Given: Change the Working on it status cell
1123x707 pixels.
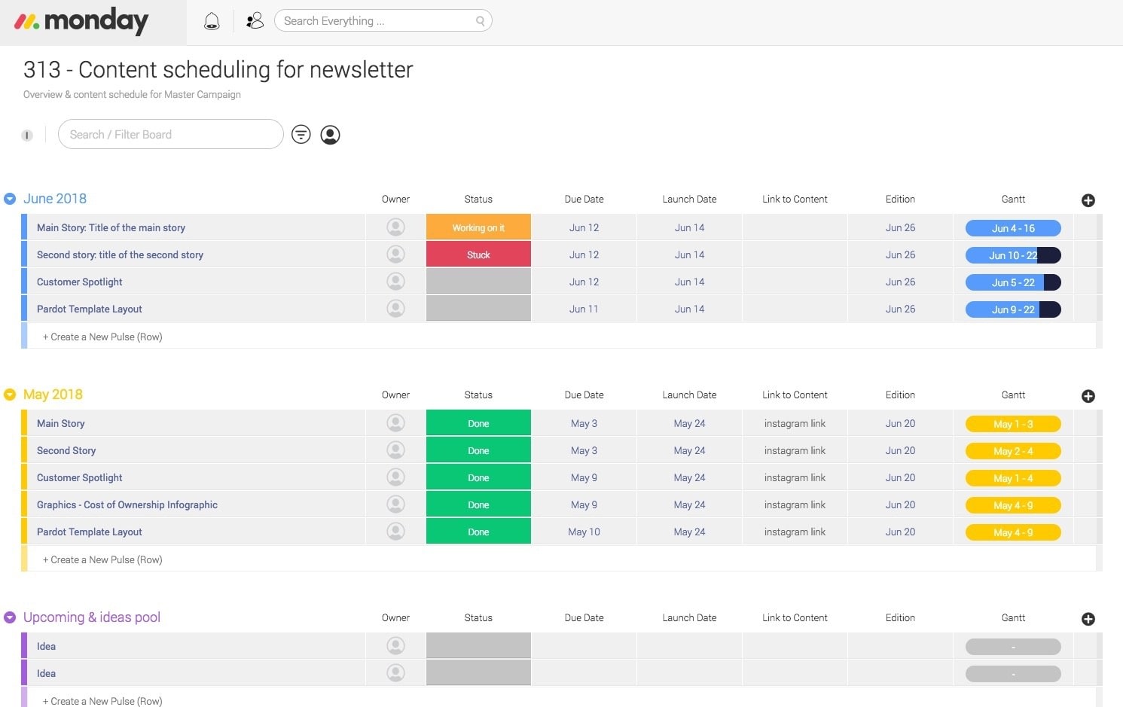Looking at the screenshot, I should [x=478, y=227].
